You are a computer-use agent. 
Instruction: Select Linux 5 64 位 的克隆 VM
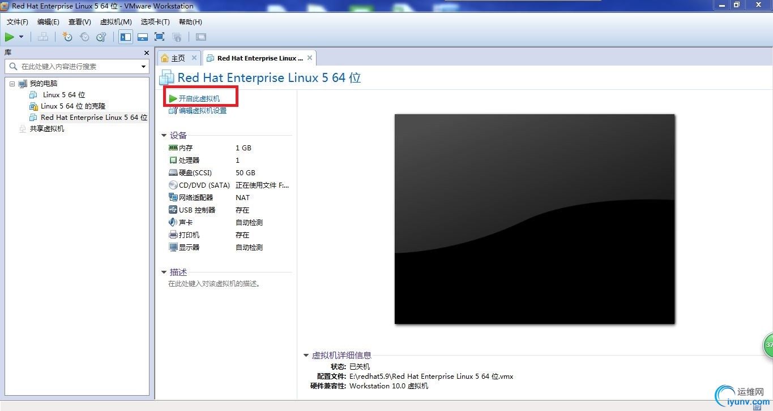click(73, 106)
